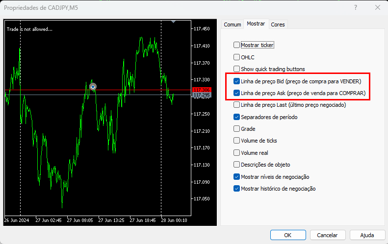The width and height of the screenshot is (388, 244).
Task: Switch to the Comum tab
Action: tap(233, 24)
